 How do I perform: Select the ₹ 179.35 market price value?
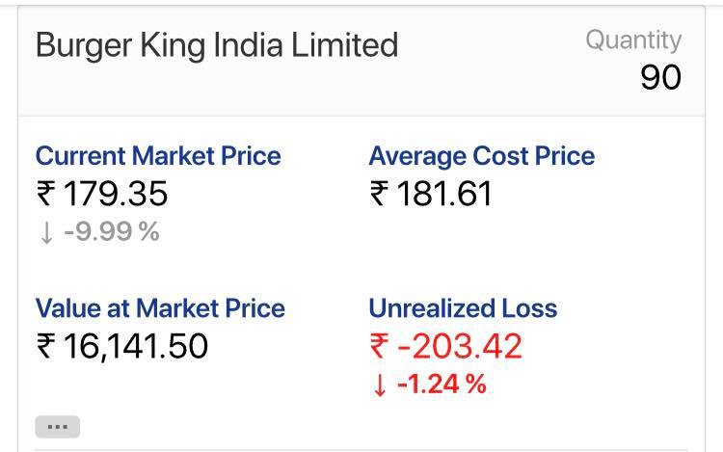pos(102,193)
